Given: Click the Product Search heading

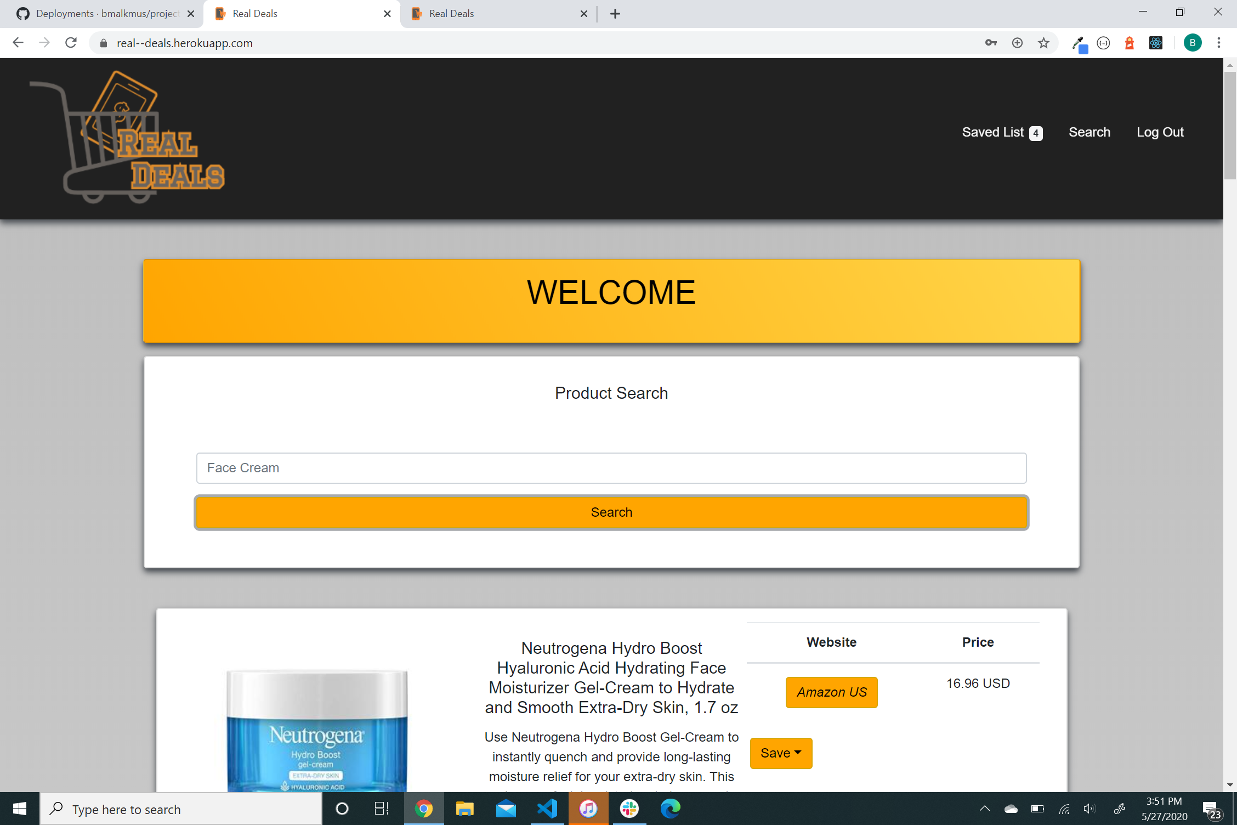Looking at the screenshot, I should pyautogui.click(x=611, y=393).
